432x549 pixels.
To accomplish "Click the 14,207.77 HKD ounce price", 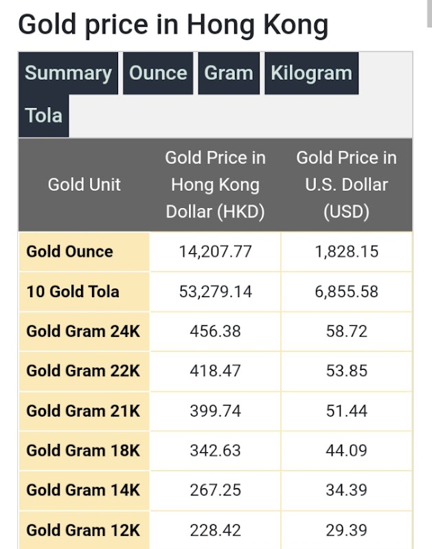I will (215, 252).
